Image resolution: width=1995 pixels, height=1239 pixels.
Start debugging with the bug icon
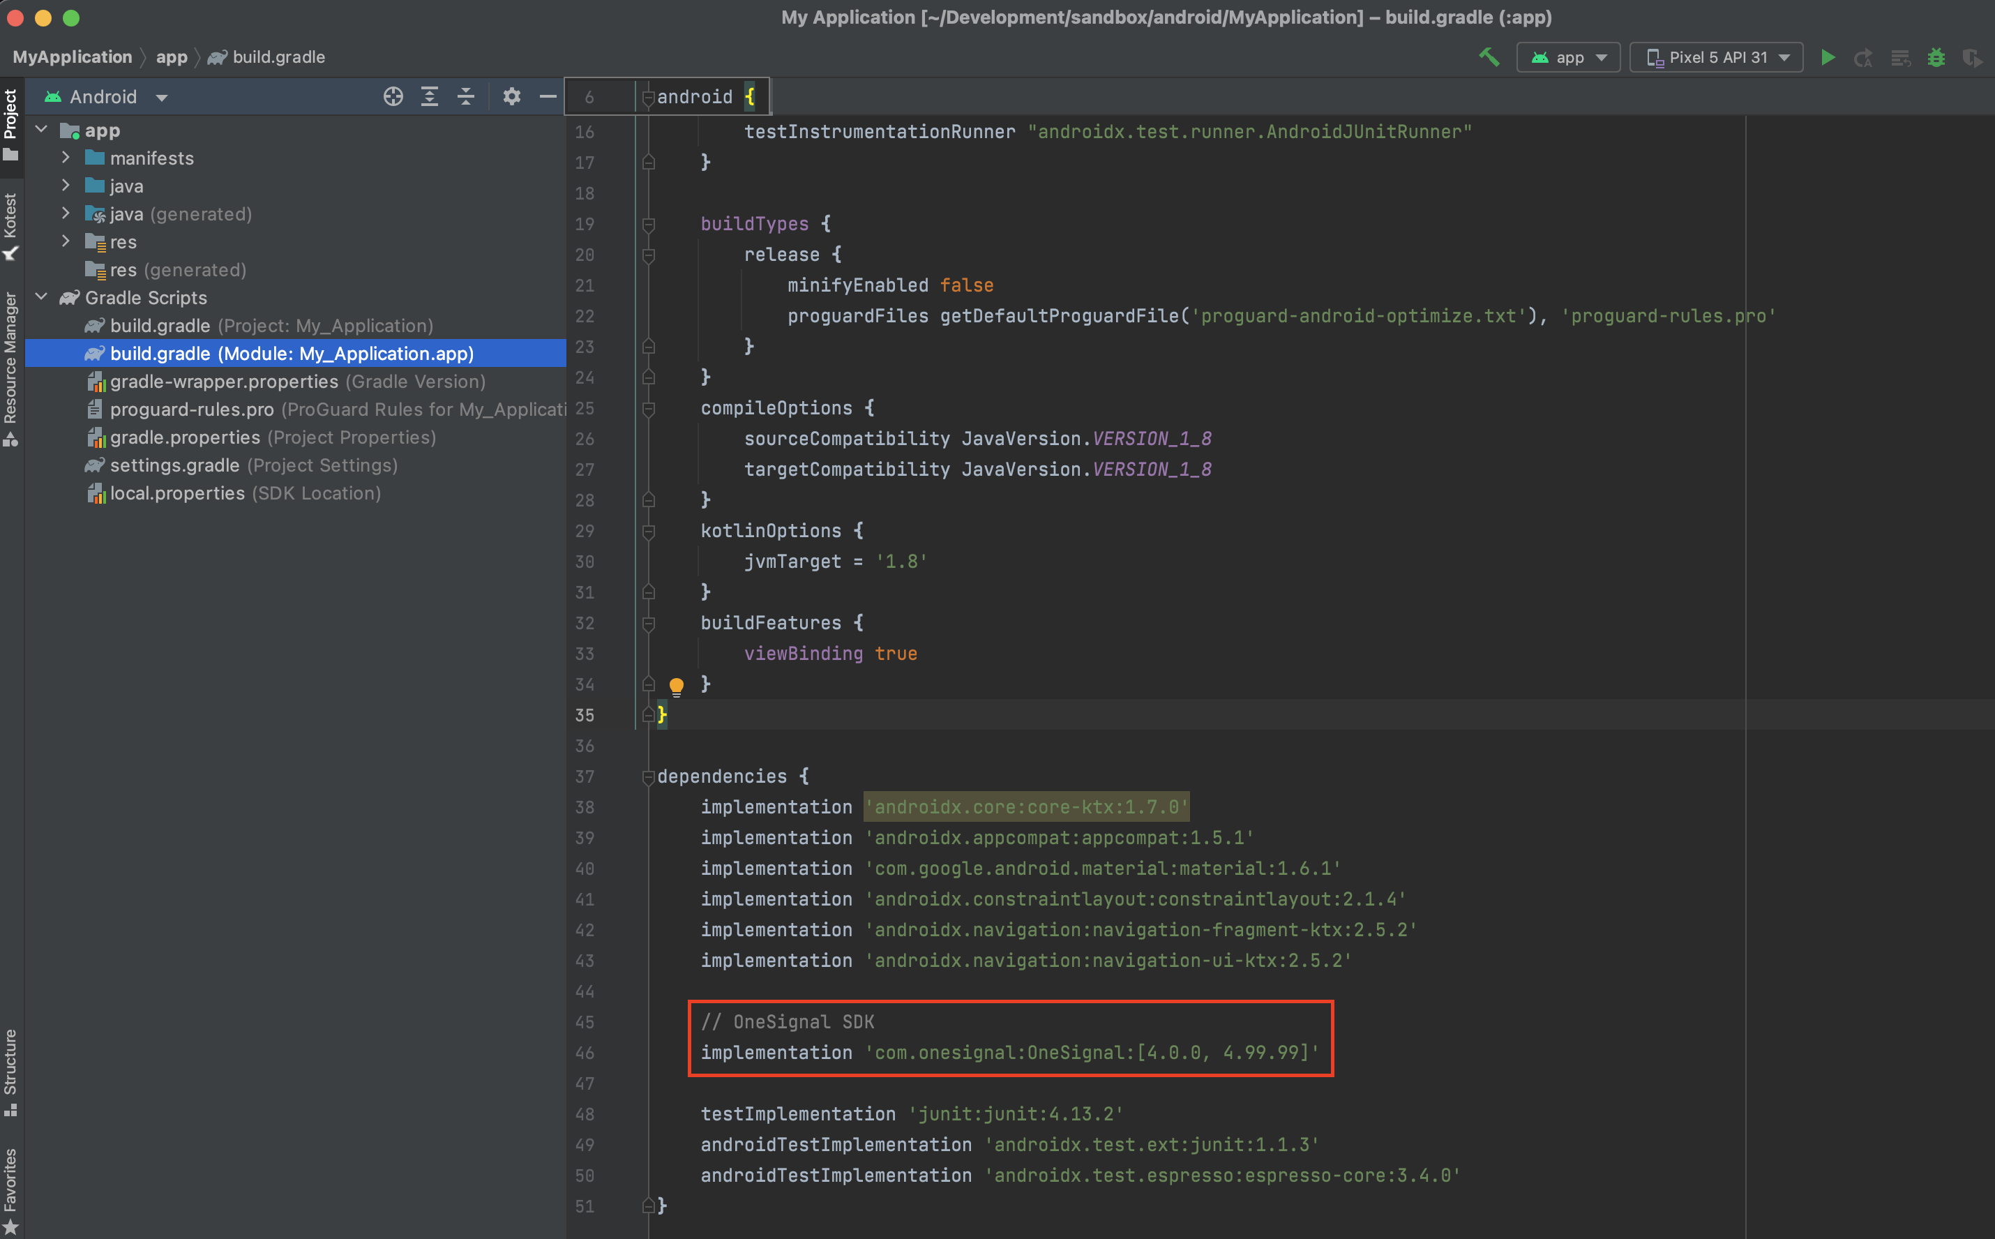coord(1936,57)
